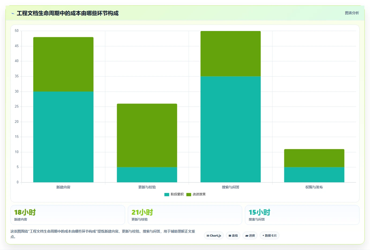Click the teal segment of the 更新与校验 bar
The image size is (370, 250).
pos(147,175)
